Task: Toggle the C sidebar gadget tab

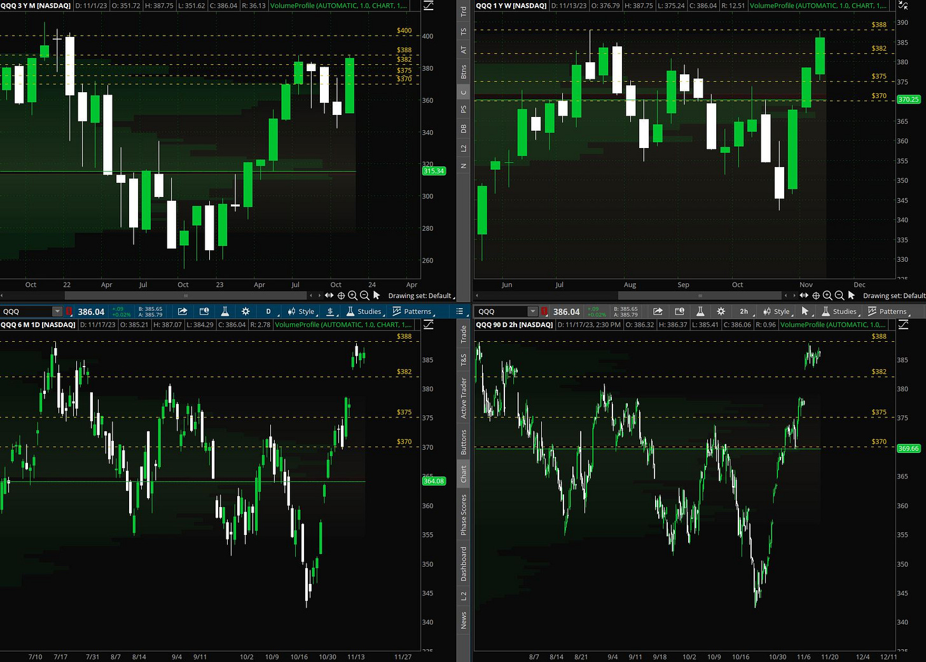Action: coord(464,92)
